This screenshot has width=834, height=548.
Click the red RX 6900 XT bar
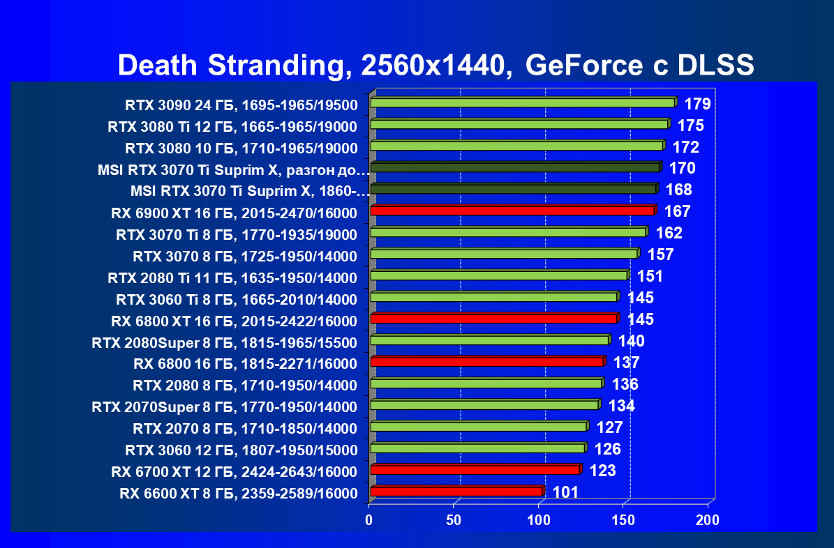coord(514,211)
